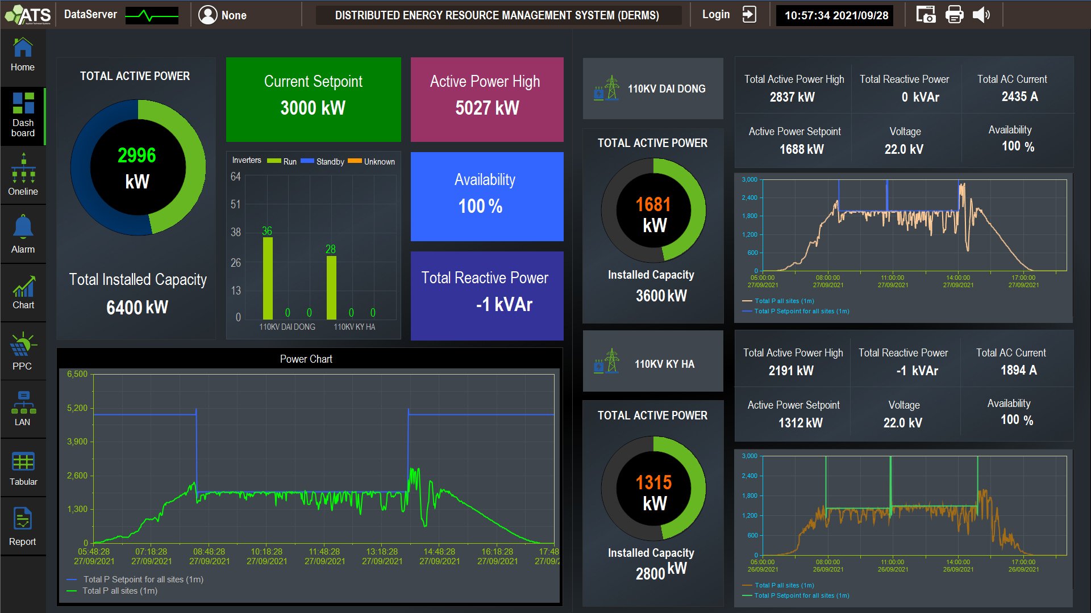
Task: Open the Chart page in sidebar
Action: (23, 292)
